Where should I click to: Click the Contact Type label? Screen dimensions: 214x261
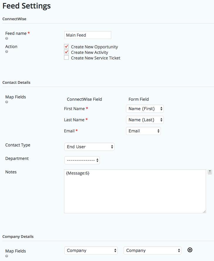coord(18,145)
